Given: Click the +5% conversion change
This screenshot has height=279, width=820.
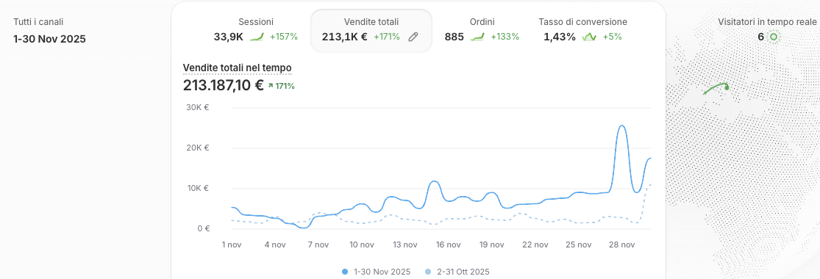Looking at the screenshot, I should 613,37.
